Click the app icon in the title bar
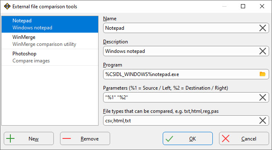The image size is (272, 150). pyautogui.click(x=7, y=7)
